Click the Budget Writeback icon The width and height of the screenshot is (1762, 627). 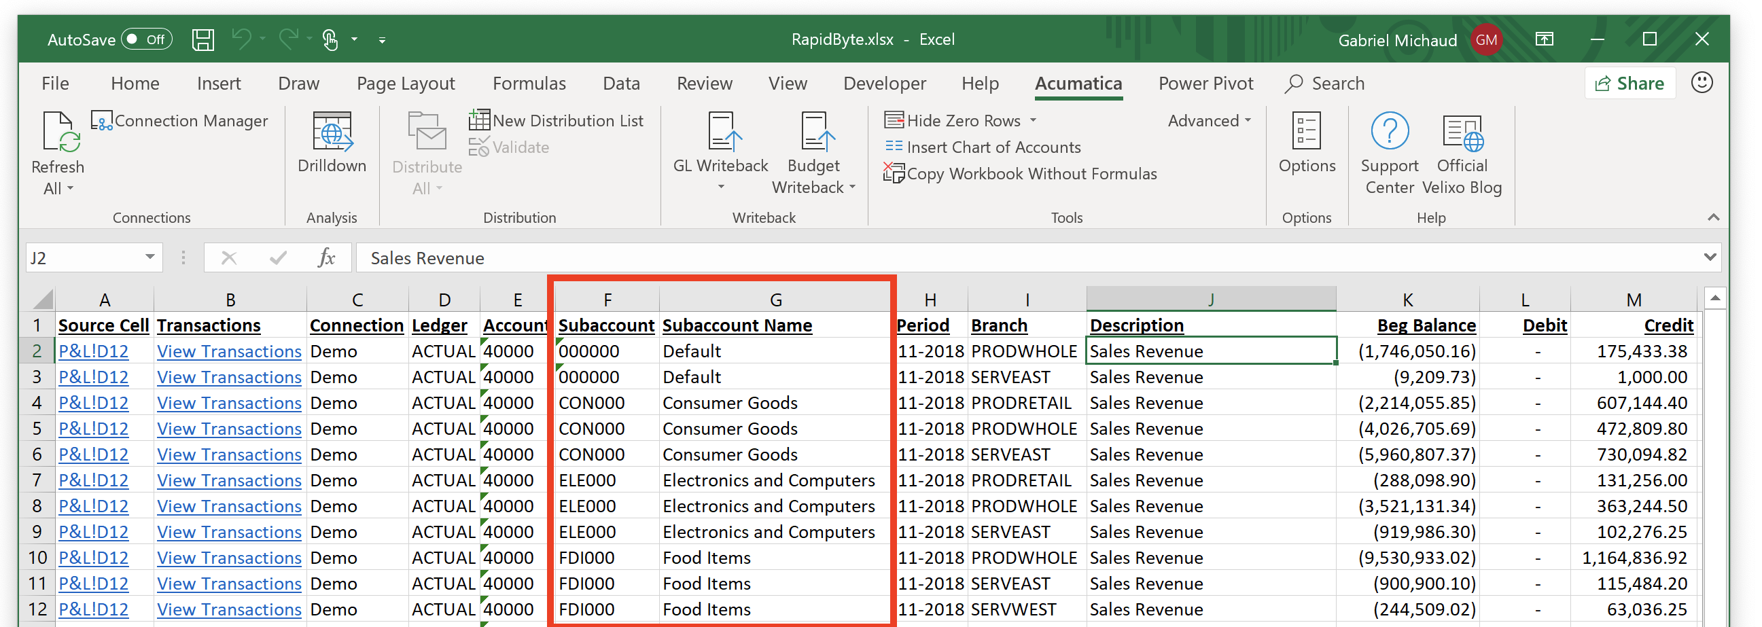coord(817,131)
